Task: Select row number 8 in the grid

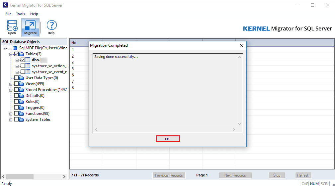Action: [x=73, y=88]
